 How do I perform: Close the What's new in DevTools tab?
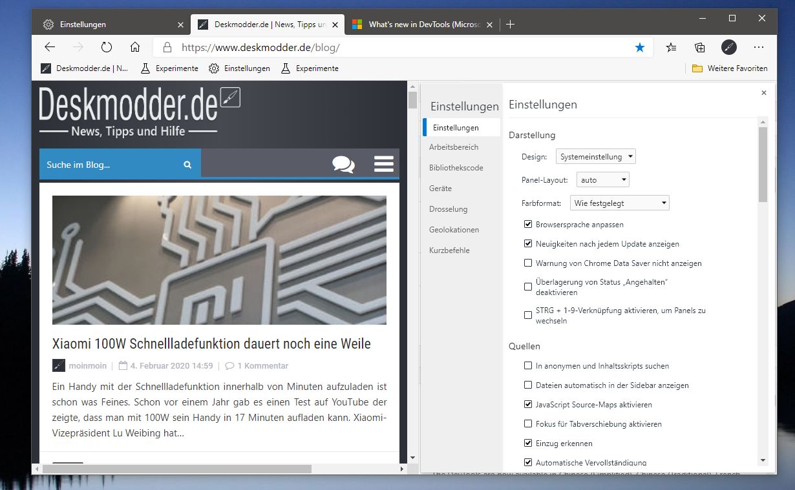(x=489, y=25)
